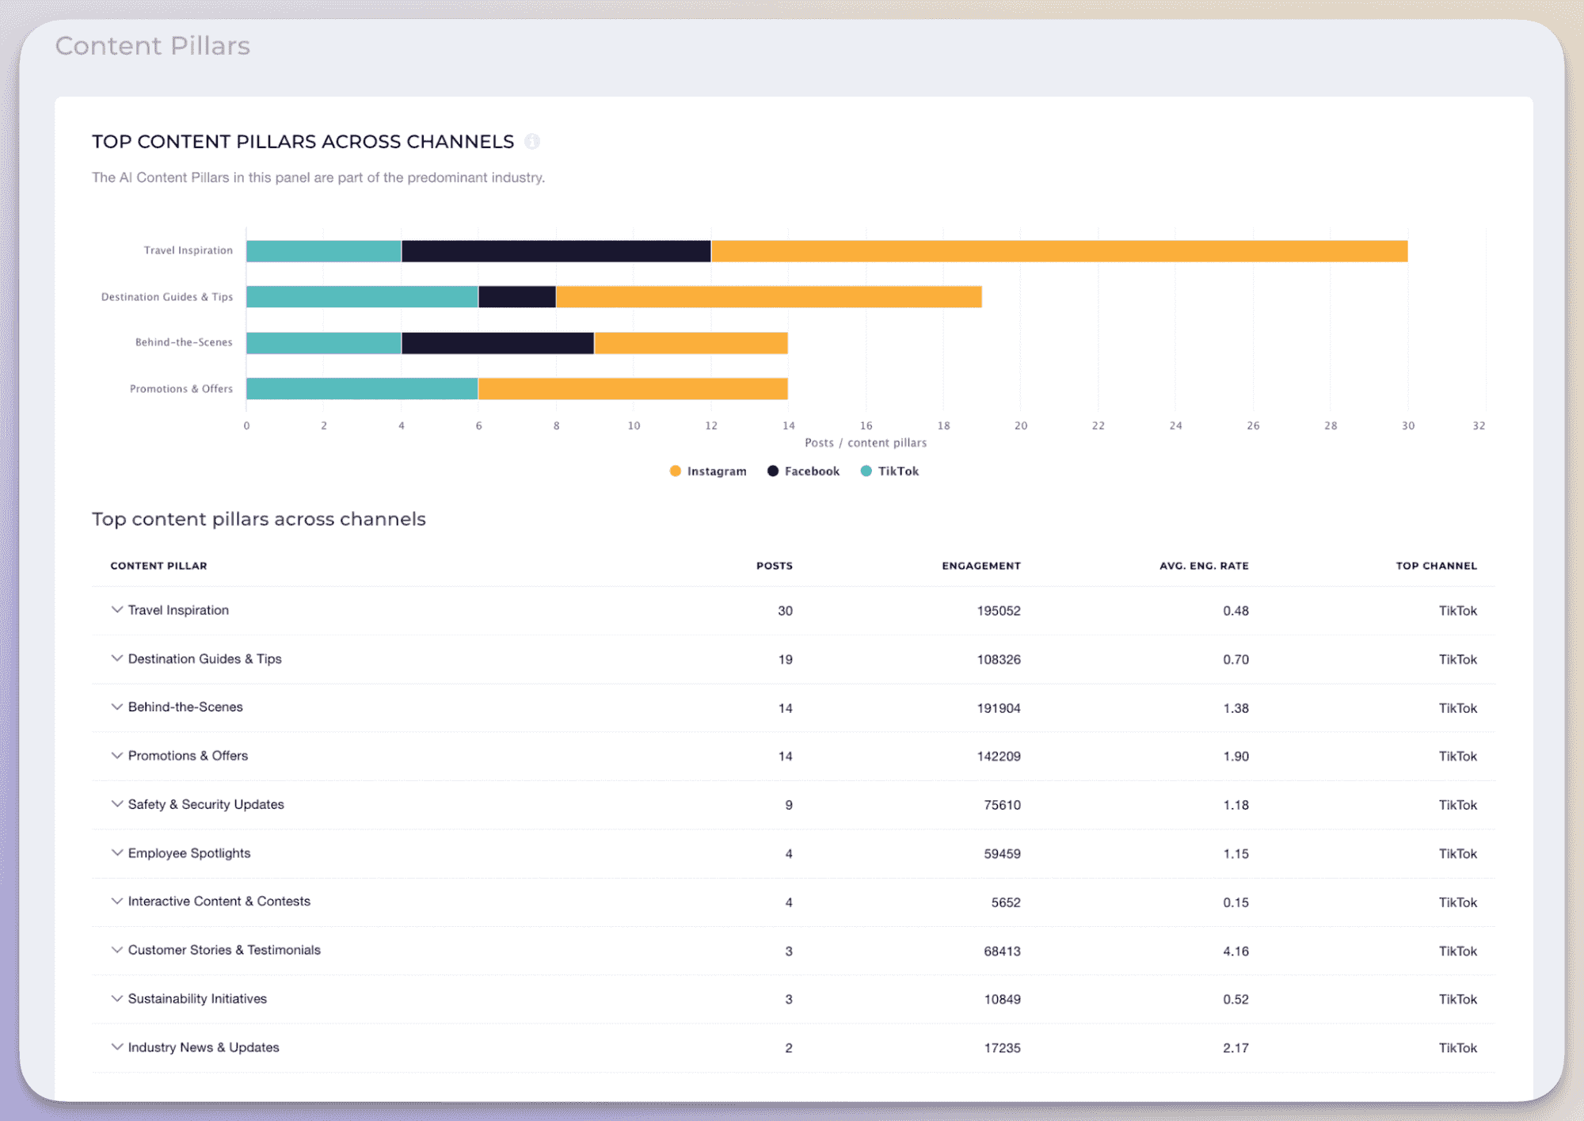
Task: Click the engagement value 59459
Action: click(1003, 854)
